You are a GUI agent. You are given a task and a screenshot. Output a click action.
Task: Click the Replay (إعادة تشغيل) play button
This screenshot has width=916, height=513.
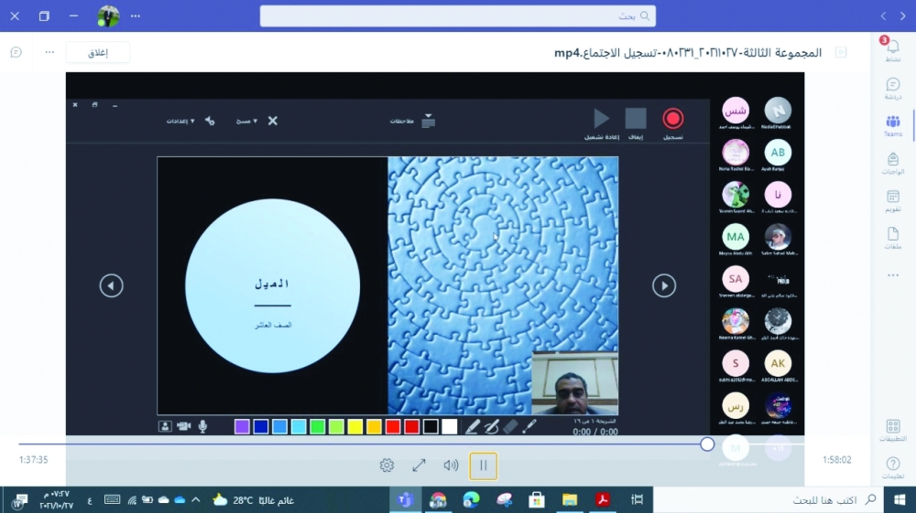point(601,119)
